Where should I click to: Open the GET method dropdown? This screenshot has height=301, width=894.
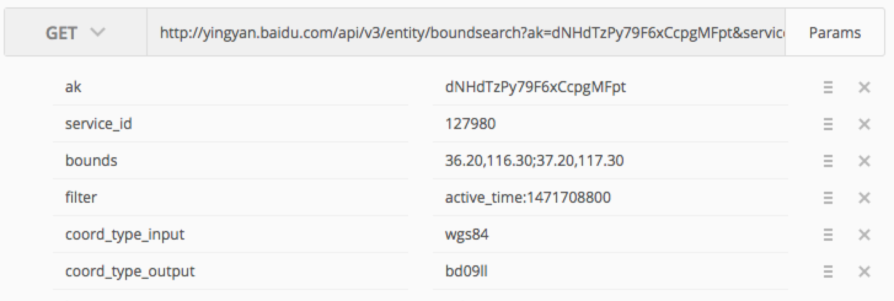75,33
